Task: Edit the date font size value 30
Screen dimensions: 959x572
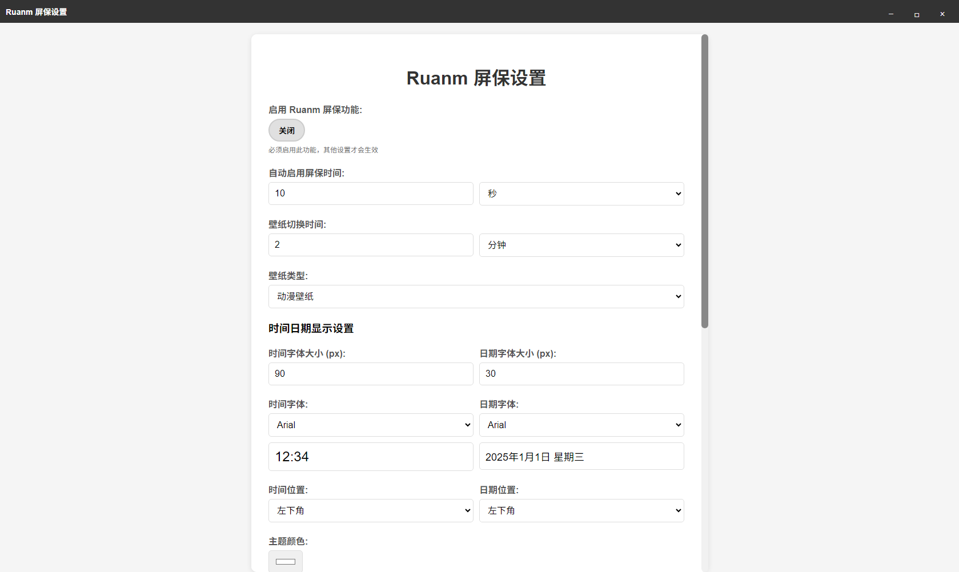Action: [581, 374]
